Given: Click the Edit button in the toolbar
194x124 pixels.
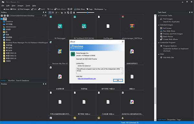Looking at the screenshot, I should [34, 9].
